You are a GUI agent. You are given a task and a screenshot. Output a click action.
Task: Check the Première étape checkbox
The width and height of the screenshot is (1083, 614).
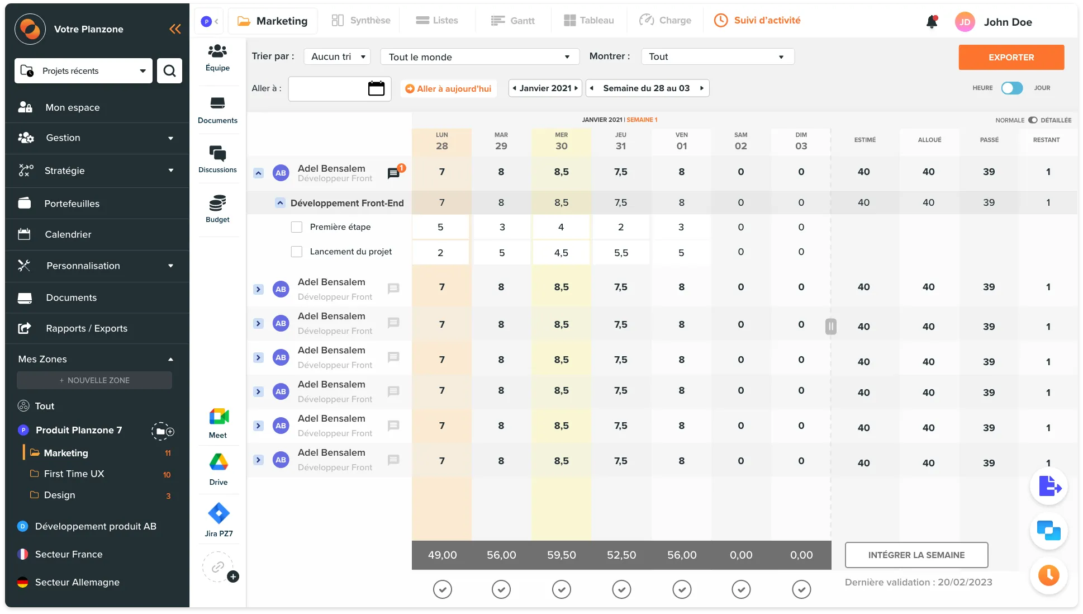pos(297,227)
